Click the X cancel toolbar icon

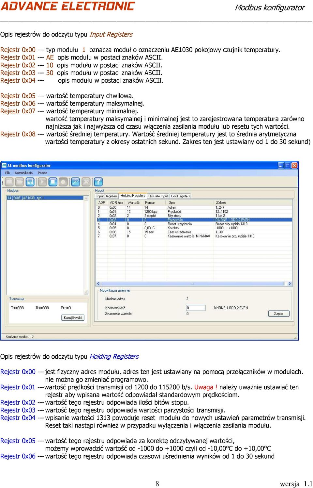86,182
